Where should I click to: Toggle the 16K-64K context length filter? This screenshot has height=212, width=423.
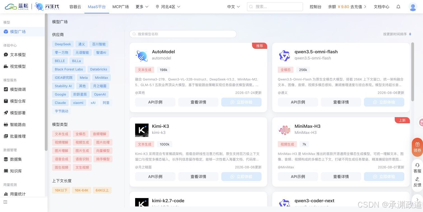81,190
